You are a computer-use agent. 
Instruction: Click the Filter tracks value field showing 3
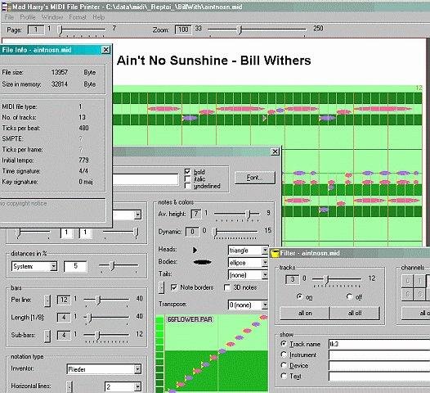point(293,279)
